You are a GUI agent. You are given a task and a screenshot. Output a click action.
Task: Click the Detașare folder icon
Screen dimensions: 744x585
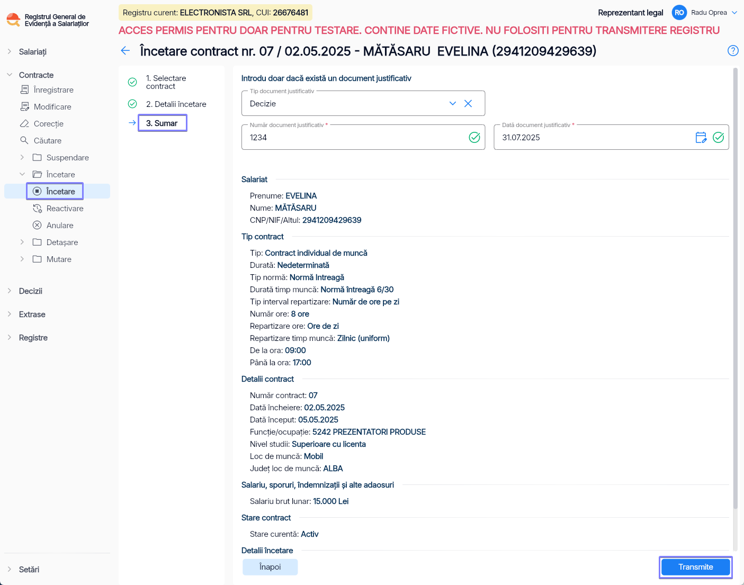(x=37, y=242)
